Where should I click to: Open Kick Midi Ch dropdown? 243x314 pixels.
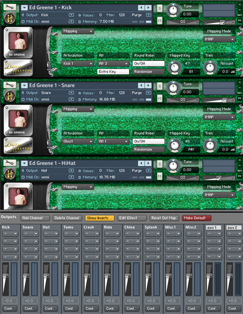click(71, 21)
